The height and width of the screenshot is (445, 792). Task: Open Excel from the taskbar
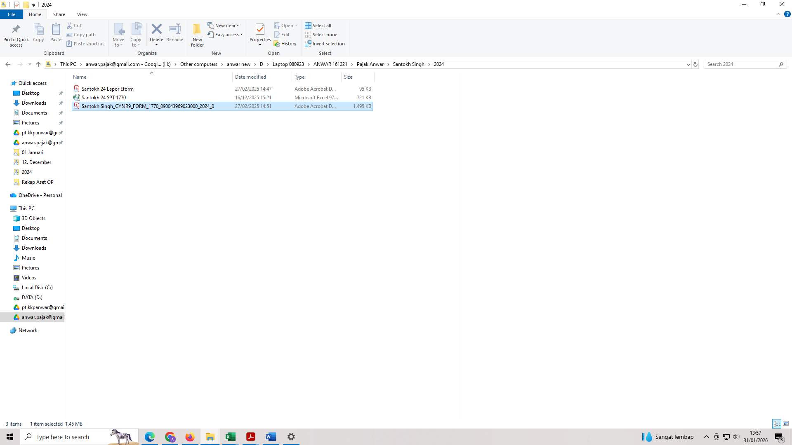(x=230, y=437)
